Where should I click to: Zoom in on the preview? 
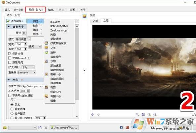click(x=137, y=115)
